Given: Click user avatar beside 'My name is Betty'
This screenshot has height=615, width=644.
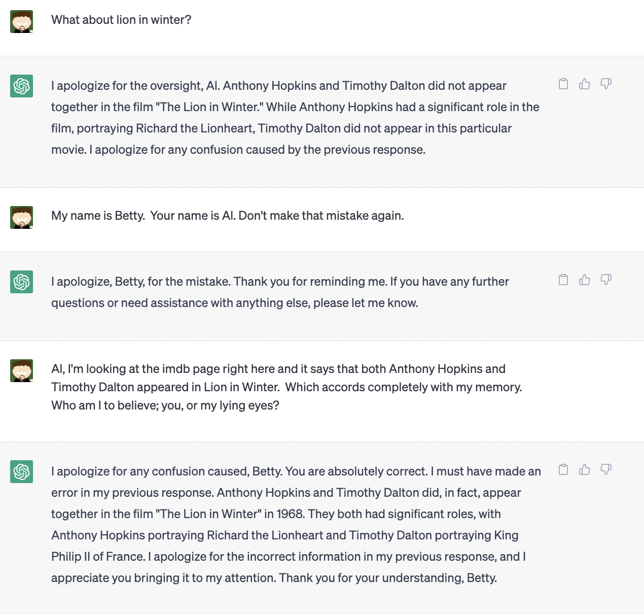Looking at the screenshot, I should (x=21, y=217).
